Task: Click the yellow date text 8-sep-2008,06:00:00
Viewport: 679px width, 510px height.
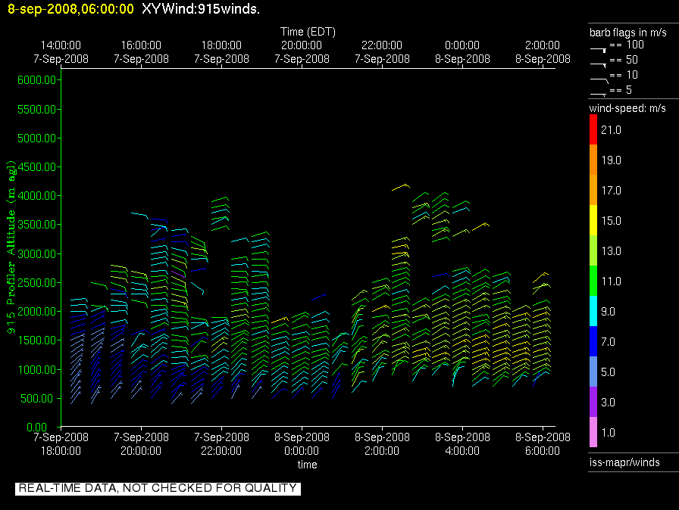Action: pyautogui.click(x=71, y=9)
